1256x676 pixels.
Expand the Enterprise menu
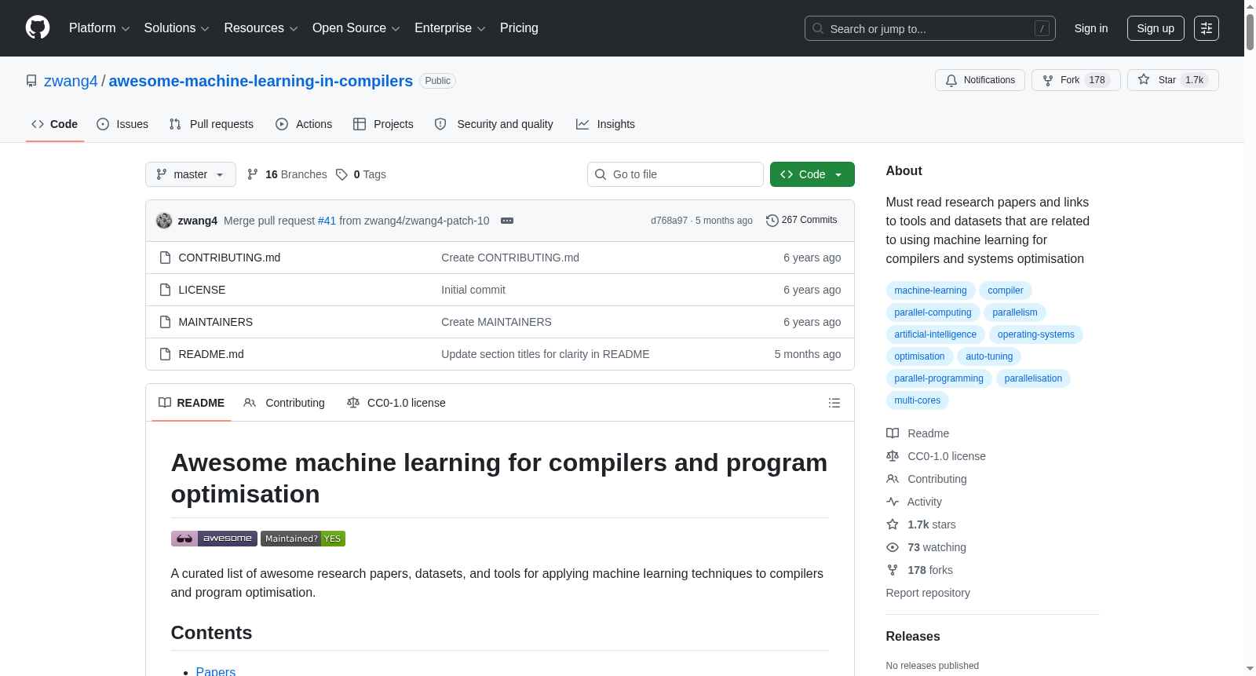[x=450, y=28]
